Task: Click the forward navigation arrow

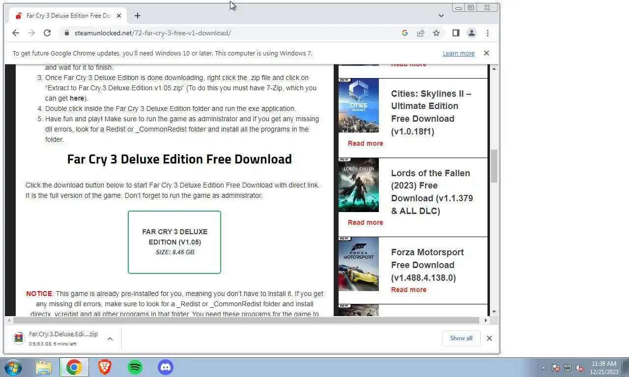Action: tap(31, 33)
